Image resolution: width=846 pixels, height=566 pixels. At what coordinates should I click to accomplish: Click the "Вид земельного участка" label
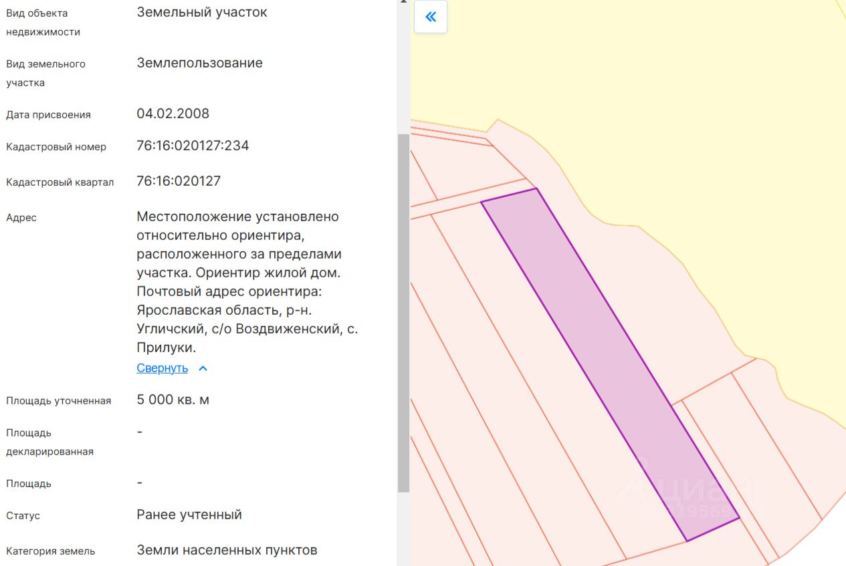[x=46, y=74]
